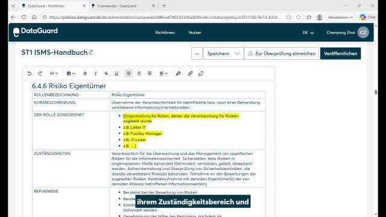Click the highlighted z.B. Facility Manager item
386x217 pixels.
coord(142,133)
